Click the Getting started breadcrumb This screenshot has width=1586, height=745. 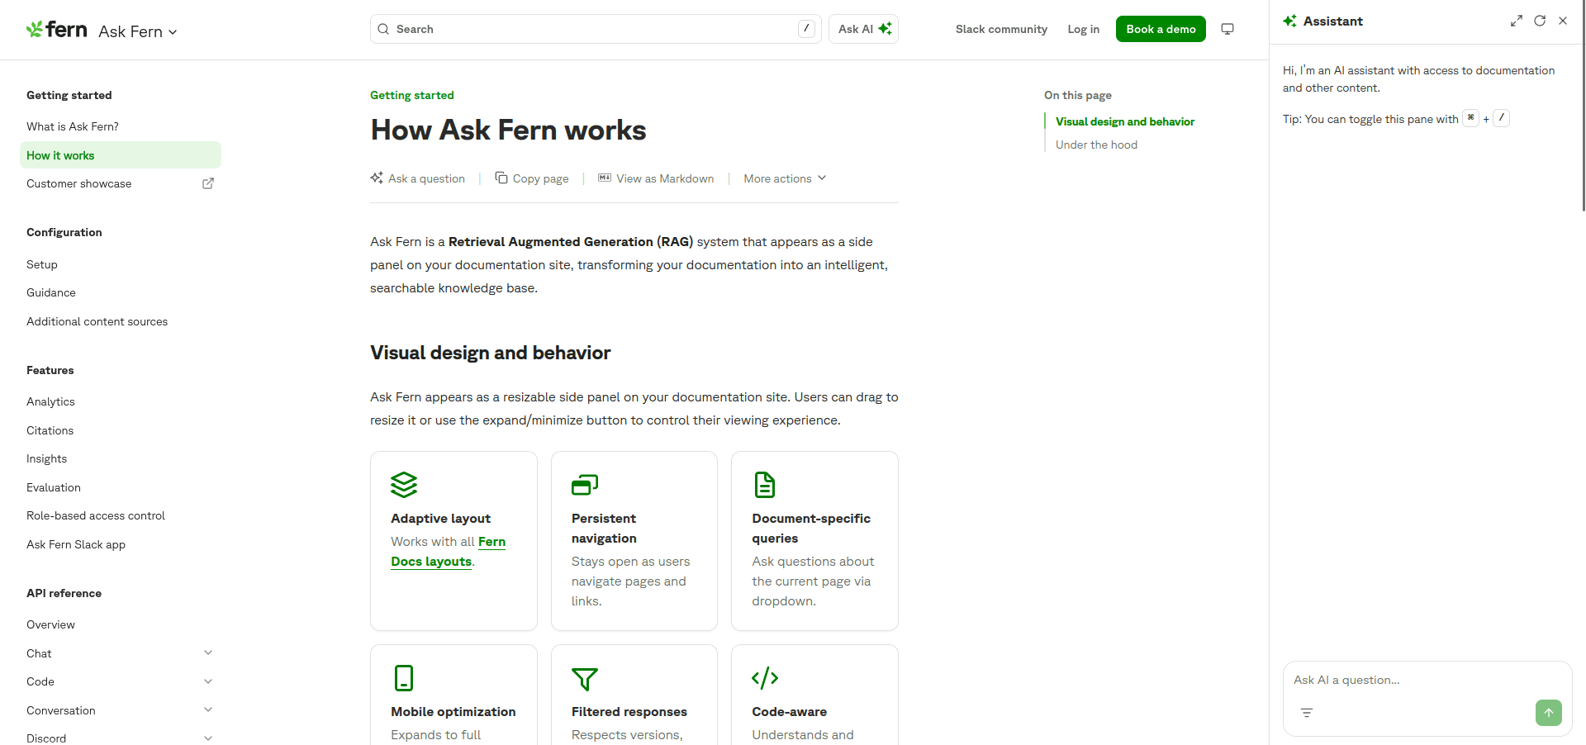coord(412,95)
